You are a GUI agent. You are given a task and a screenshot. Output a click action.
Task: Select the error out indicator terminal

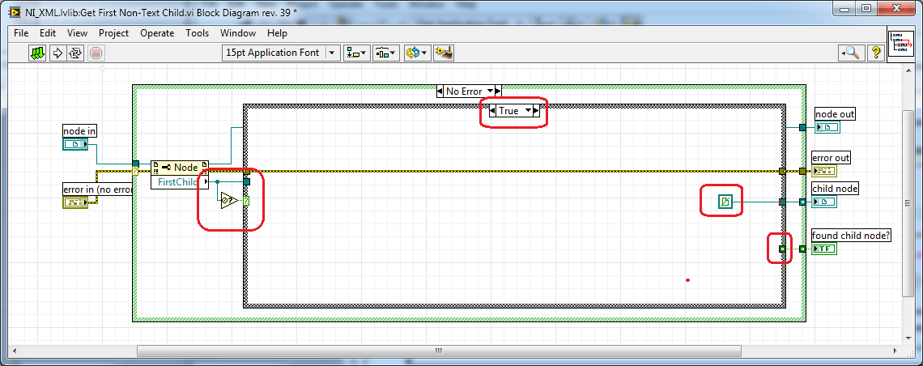coord(823,171)
